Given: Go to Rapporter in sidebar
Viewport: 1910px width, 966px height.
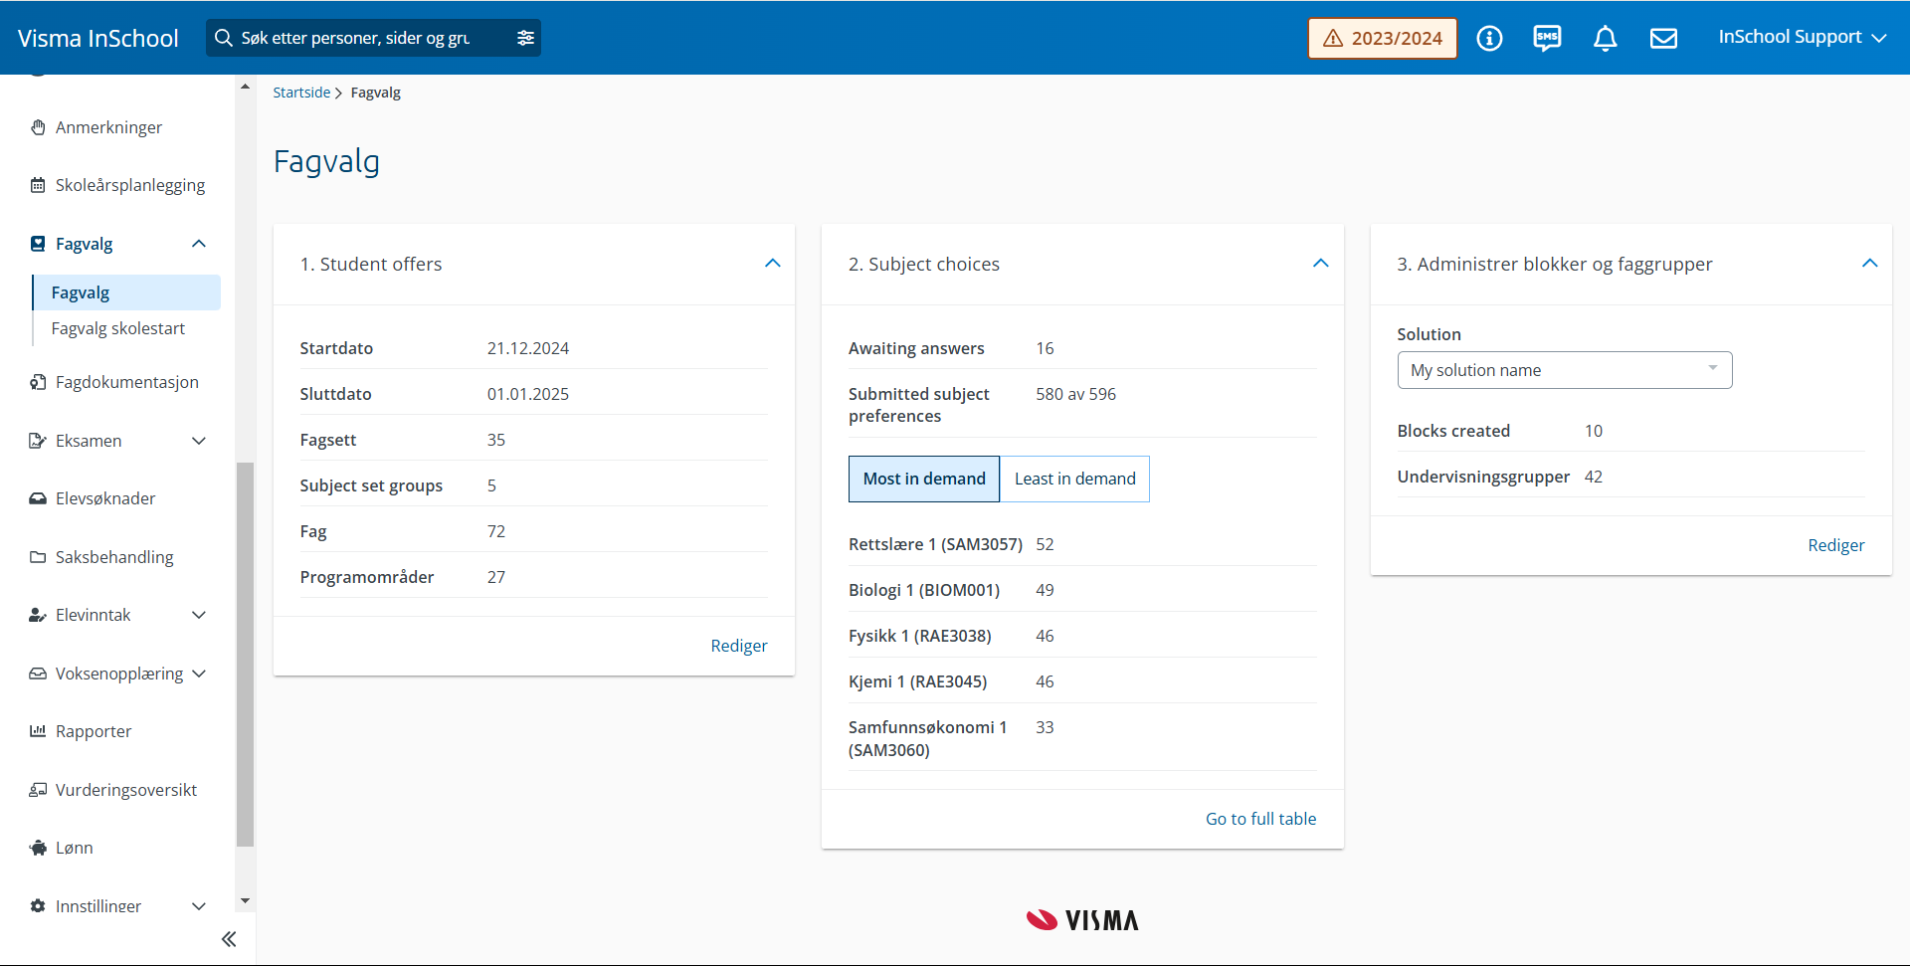Looking at the screenshot, I should click(x=94, y=731).
